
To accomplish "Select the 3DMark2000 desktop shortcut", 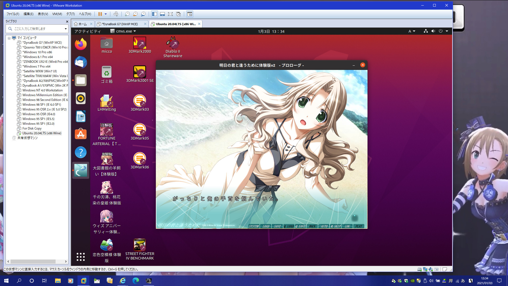I will pos(140,45).
